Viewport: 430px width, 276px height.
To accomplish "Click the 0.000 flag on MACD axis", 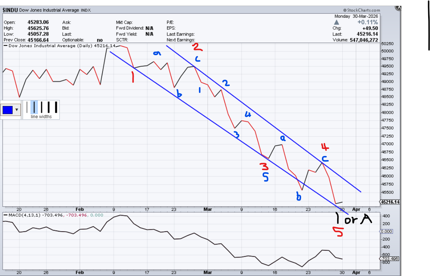I will tap(387, 232).
